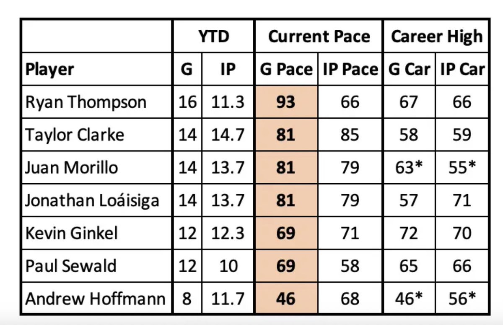Select the IP Car column header
Image resolution: width=503 pixels, height=325 pixels.
(x=462, y=69)
